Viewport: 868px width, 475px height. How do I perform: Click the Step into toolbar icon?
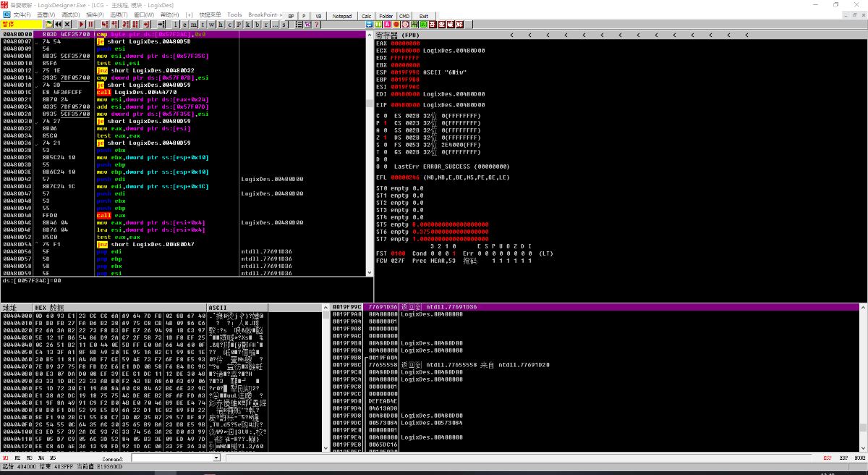coord(105,24)
